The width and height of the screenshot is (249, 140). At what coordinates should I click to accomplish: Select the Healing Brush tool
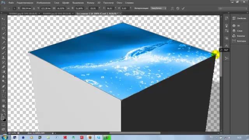click(x=4, y=48)
